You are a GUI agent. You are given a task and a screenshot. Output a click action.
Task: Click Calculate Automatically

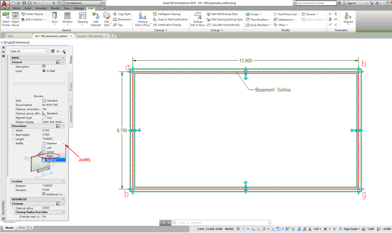[x=223, y=25]
